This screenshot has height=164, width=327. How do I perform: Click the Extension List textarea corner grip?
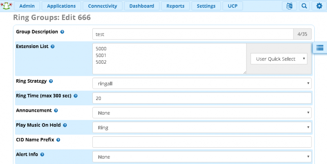click(244, 73)
